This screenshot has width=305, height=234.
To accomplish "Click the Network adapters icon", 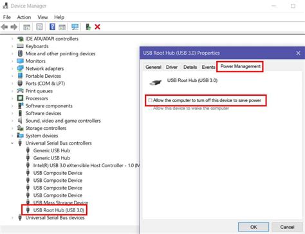I will pyautogui.click(x=20, y=68).
